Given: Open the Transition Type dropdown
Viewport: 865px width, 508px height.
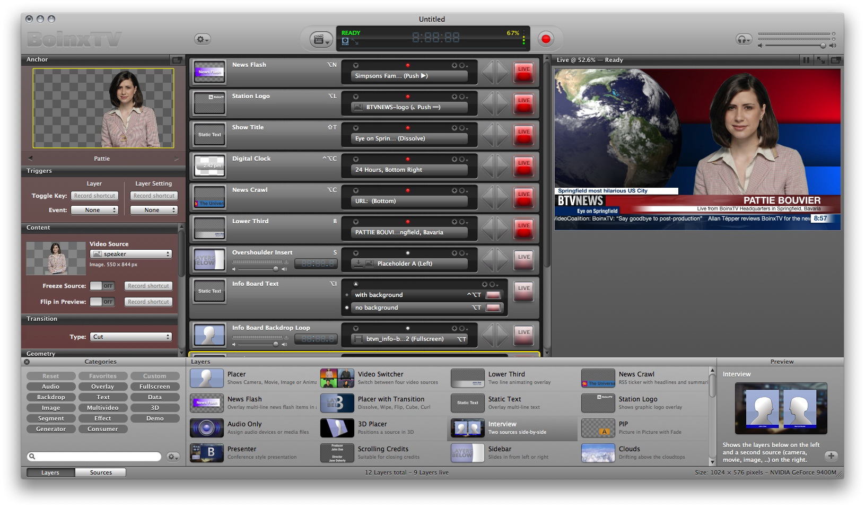Looking at the screenshot, I should pos(131,337).
